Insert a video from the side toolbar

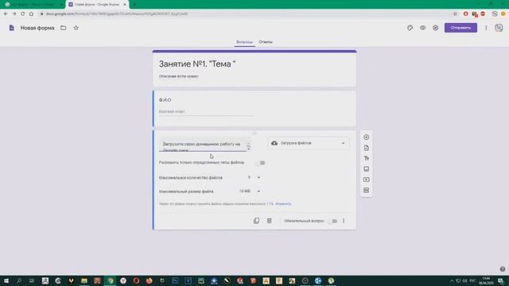[366, 180]
